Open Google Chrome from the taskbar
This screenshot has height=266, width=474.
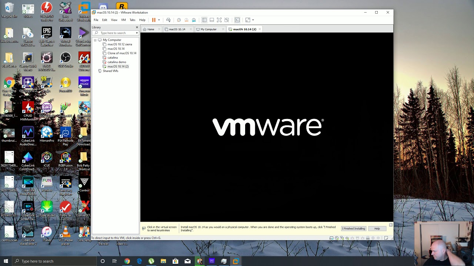pos(127,261)
